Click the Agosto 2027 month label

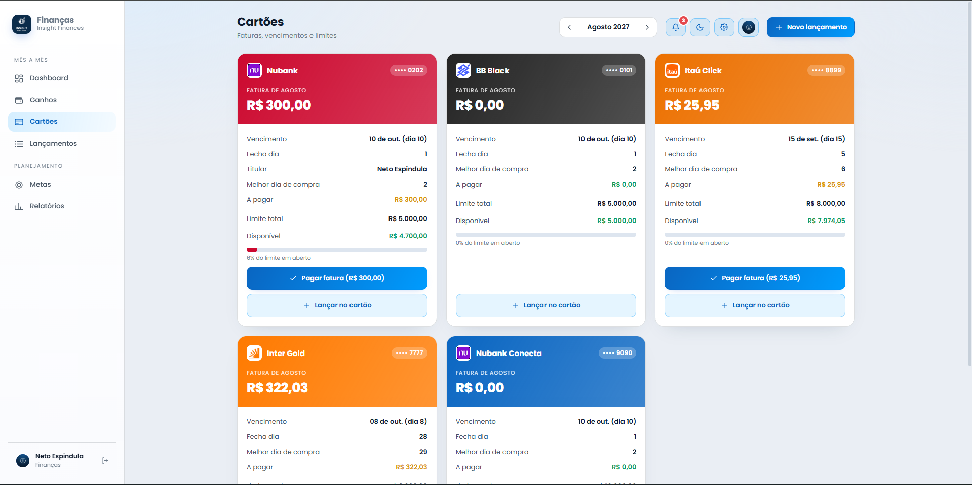coord(608,27)
